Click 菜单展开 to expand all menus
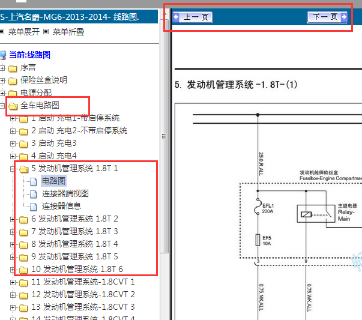The image size is (362, 320). [x=24, y=32]
